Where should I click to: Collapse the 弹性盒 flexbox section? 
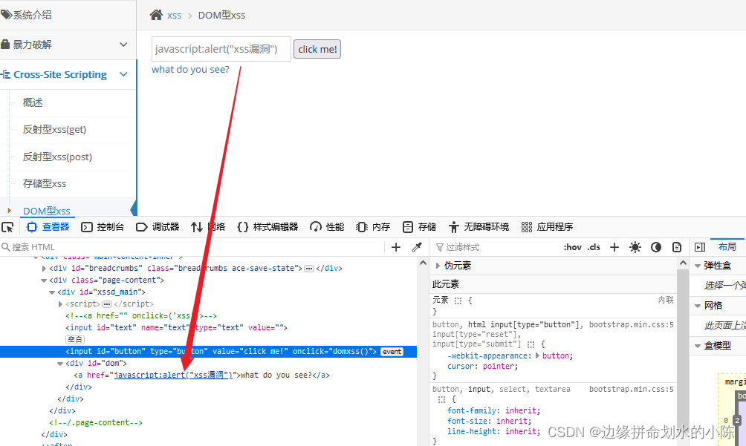pos(698,266)
